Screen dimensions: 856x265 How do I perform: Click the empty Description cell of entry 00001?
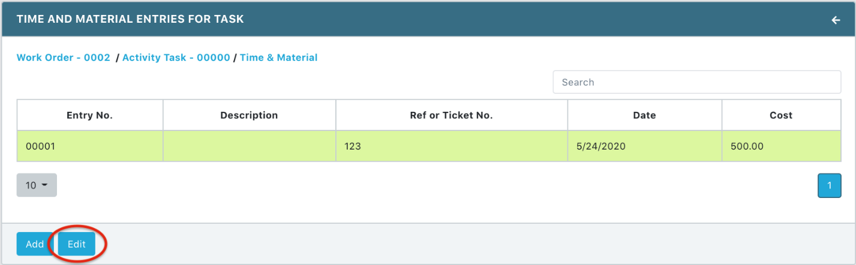pos(249,145)
